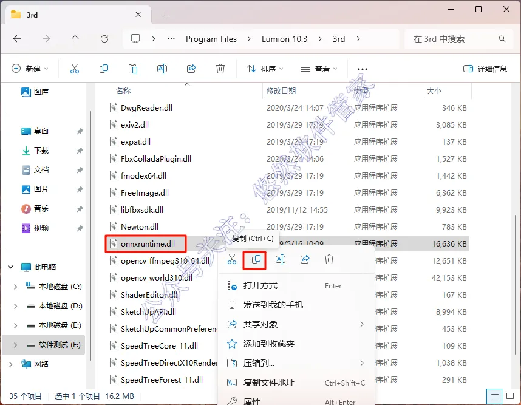Unpin Desktop using its pin icon

click(80, 131)
